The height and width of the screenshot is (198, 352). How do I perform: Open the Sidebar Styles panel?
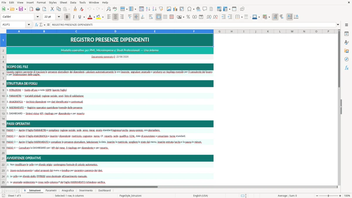click(x=346, y=42)
